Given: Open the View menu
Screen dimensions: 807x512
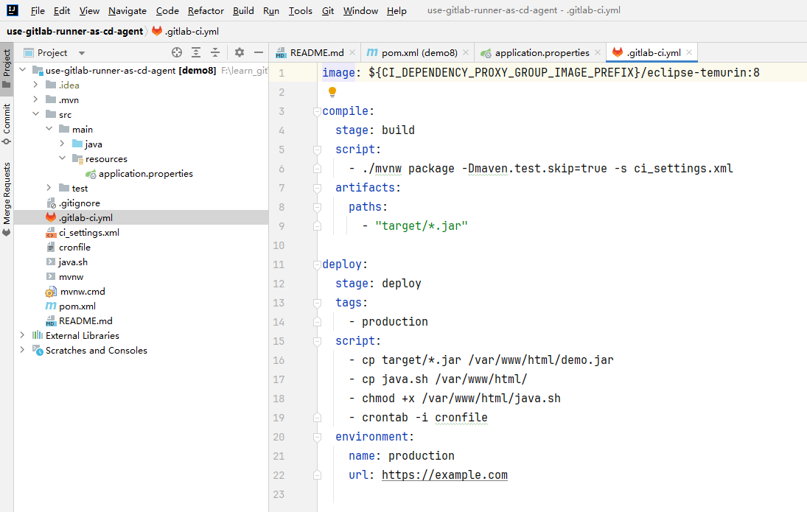Looking at the screenshot, I should (89, 11).
